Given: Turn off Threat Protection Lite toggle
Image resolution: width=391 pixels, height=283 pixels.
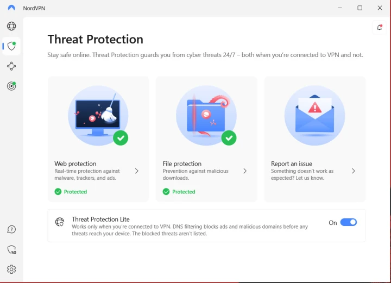Looking at the screenshot, I should [x=348, y=222].
